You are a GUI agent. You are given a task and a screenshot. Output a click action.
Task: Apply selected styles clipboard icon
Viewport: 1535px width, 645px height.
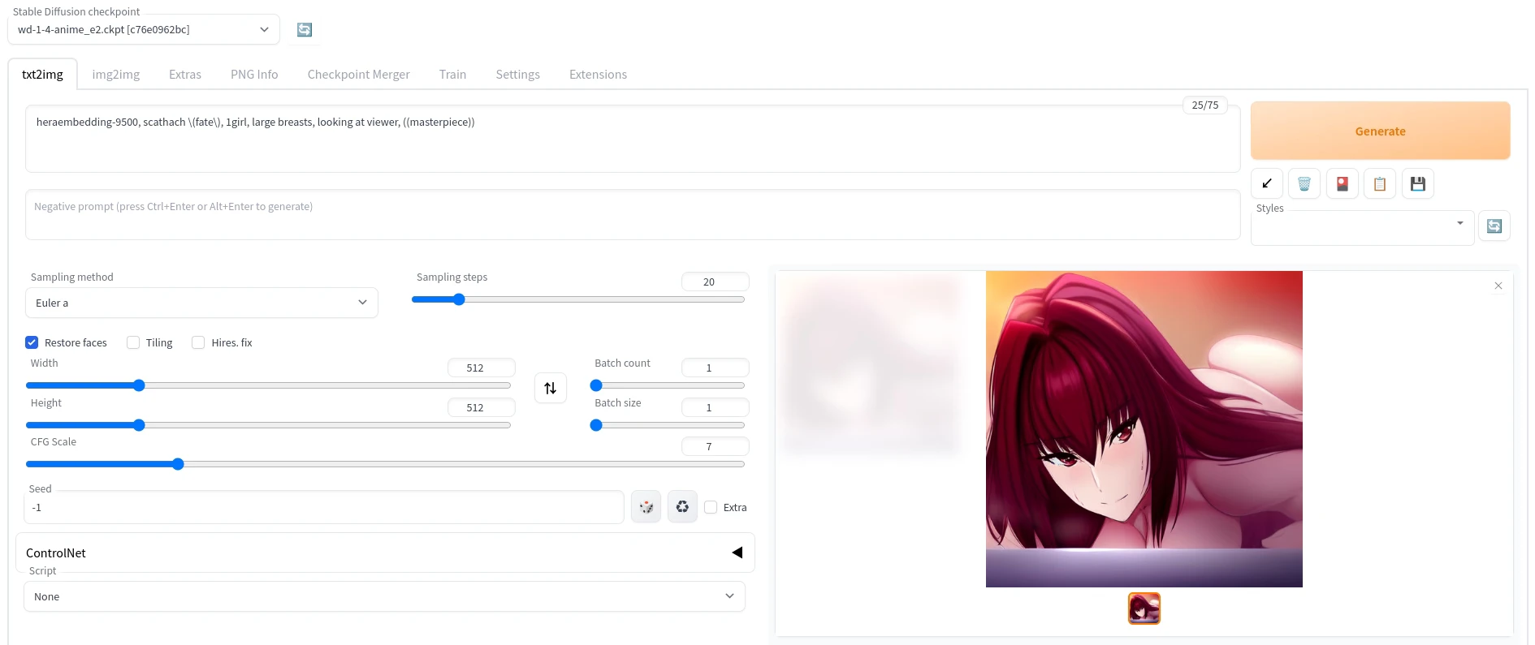pyautogui.click(x=1380, y=184)
